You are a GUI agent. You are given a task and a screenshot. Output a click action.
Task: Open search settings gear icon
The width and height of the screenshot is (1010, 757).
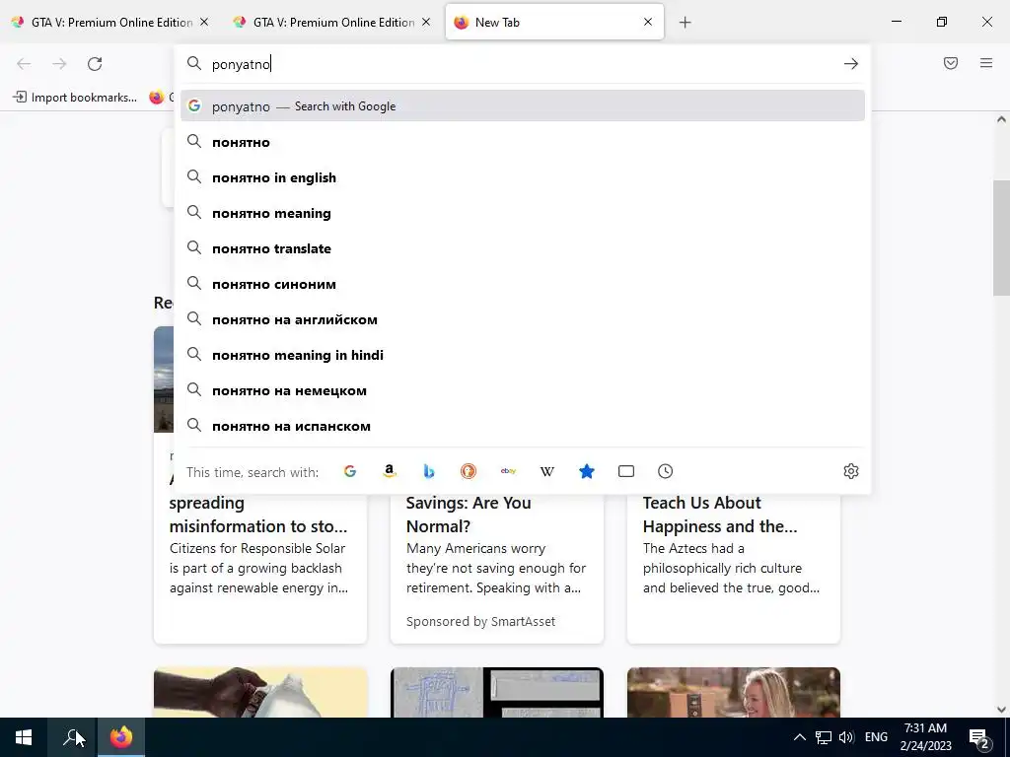[x=851, y=471]
